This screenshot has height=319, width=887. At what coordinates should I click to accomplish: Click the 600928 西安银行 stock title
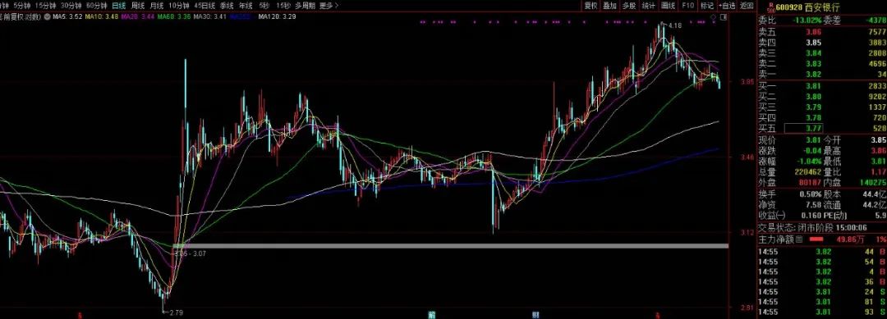[x=808, y=7]
